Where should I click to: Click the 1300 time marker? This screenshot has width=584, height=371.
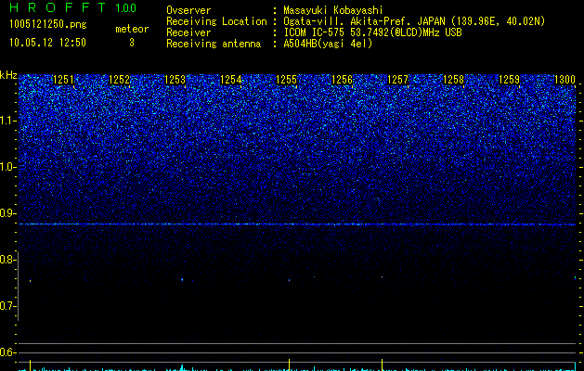pos(565,79)
